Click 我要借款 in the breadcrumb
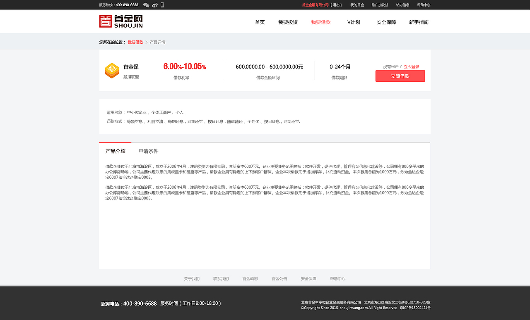Image resolution: width=530 pixels, height=320 pixels. pos(135,42)
